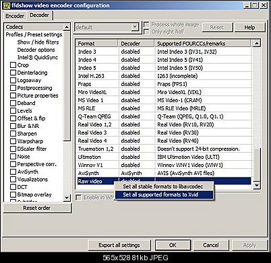Confirm with the OK button
This screenshot has height=263, width=271.
click(173, 245)
